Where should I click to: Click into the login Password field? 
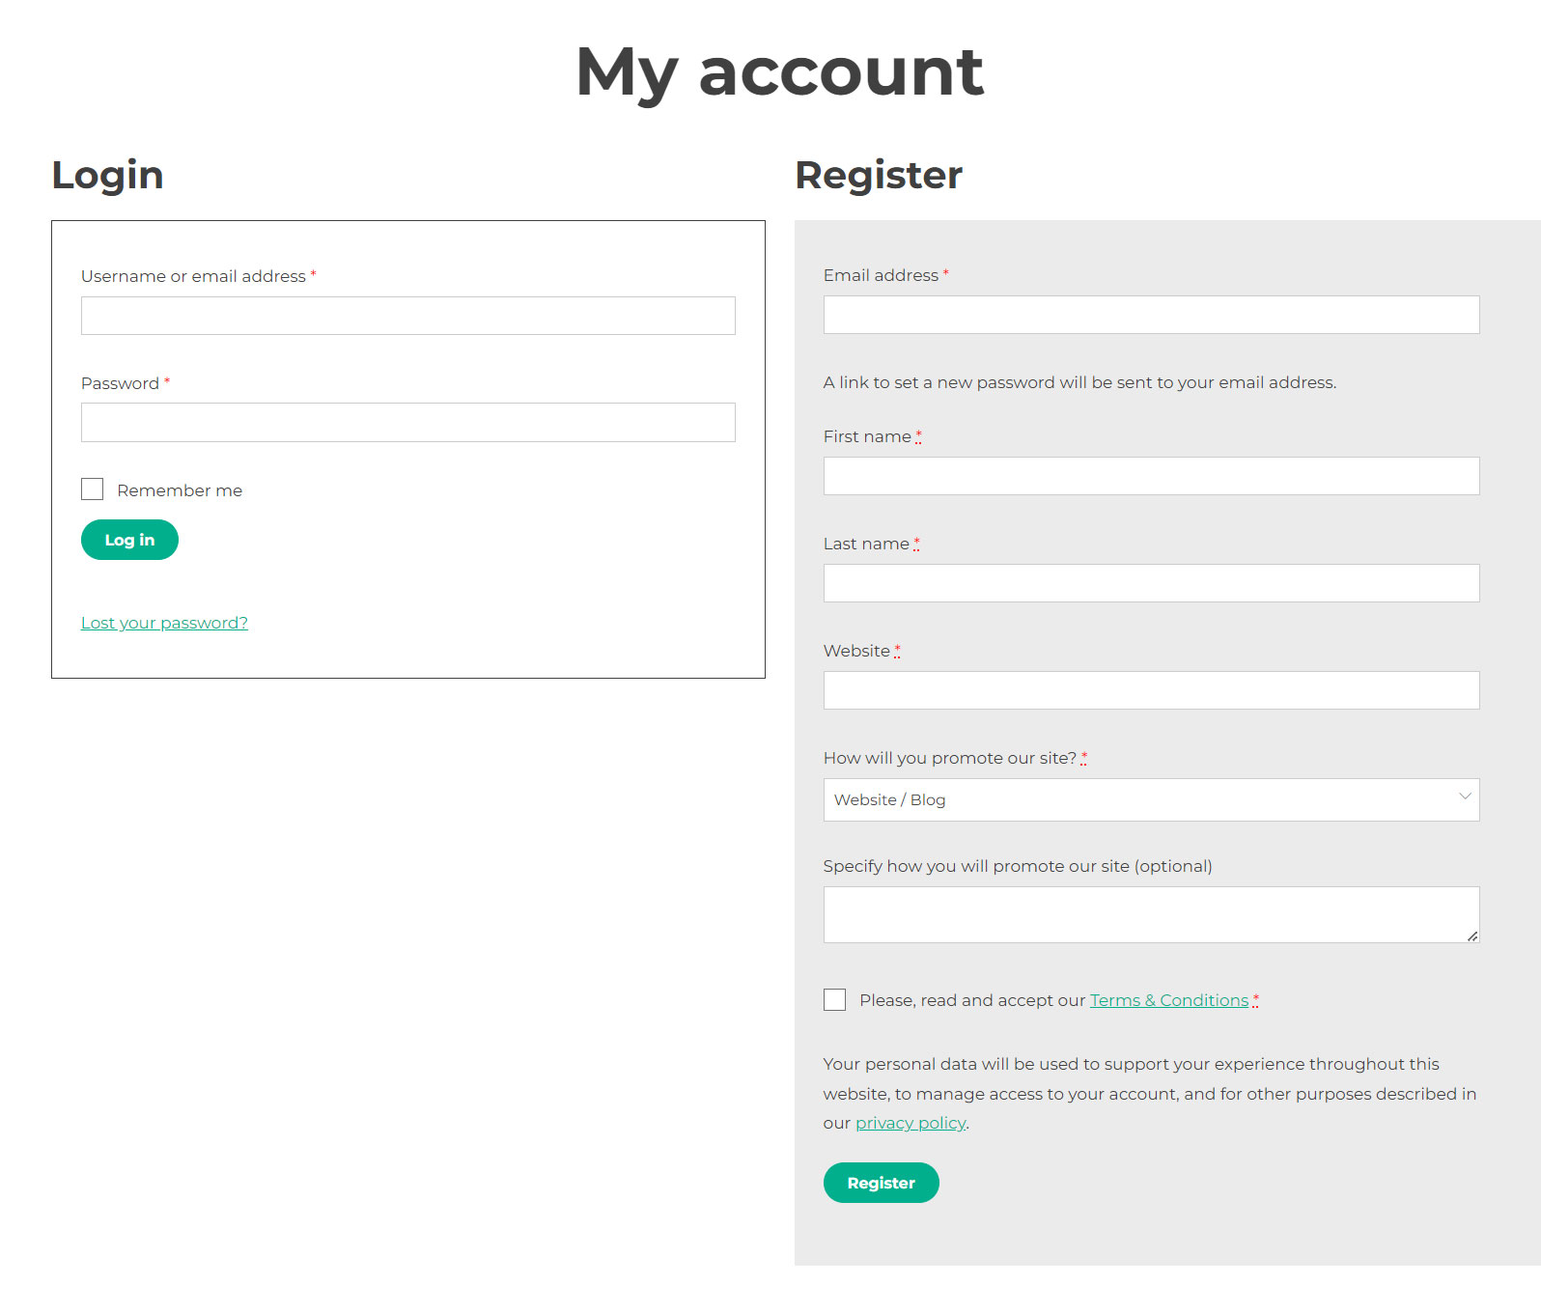pyautogui.click(x=407, y=423)
